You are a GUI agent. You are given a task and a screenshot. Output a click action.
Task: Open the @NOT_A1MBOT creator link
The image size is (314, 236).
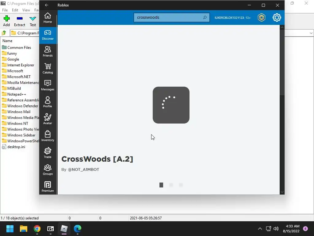click(x=83, y=169)
